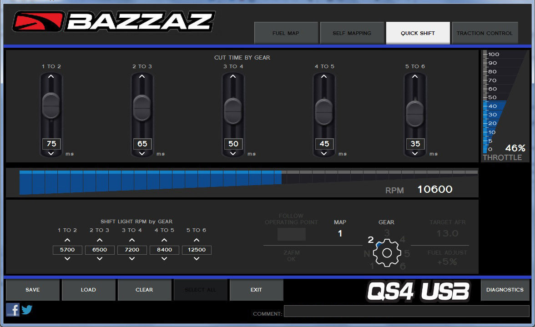This screenshot has height=327, width=535.
Task: Increase the 5 to 6 cut time
Action: (x=415, y=77)
